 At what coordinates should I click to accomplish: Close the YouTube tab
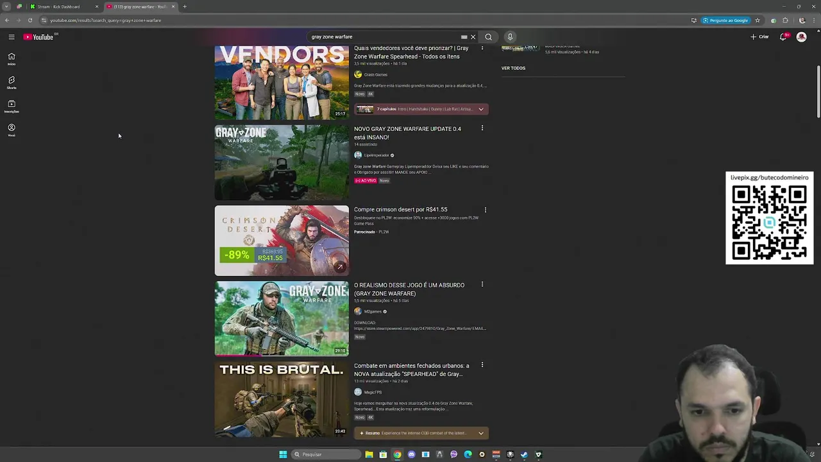(x=173, y=6)
